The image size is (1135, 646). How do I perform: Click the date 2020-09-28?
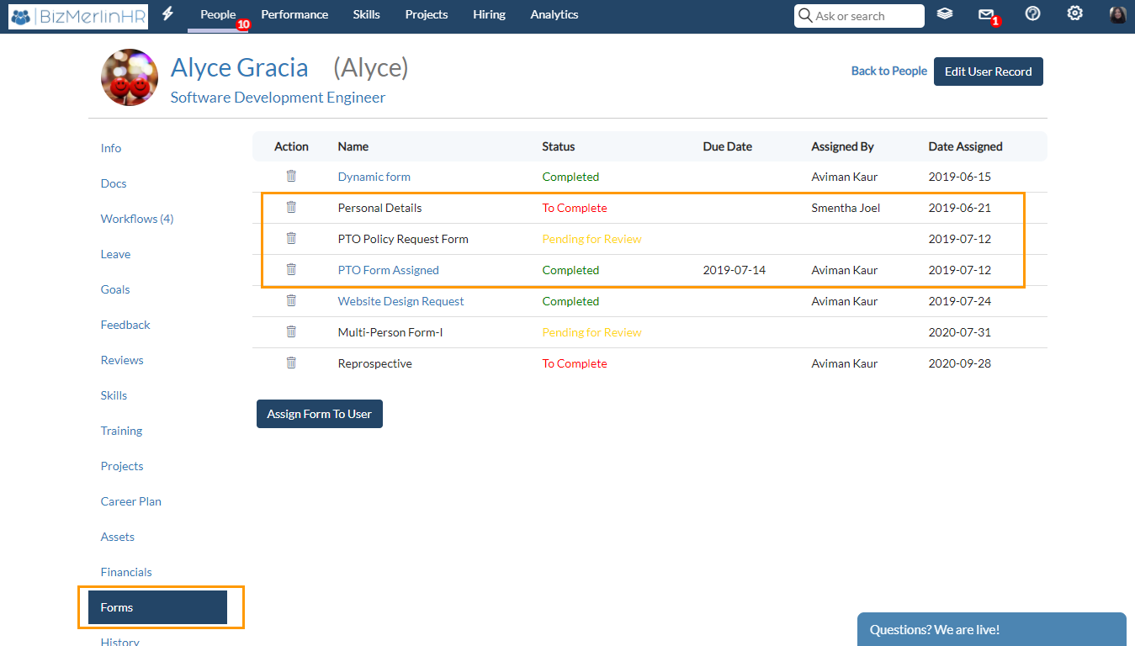(960, 363)
